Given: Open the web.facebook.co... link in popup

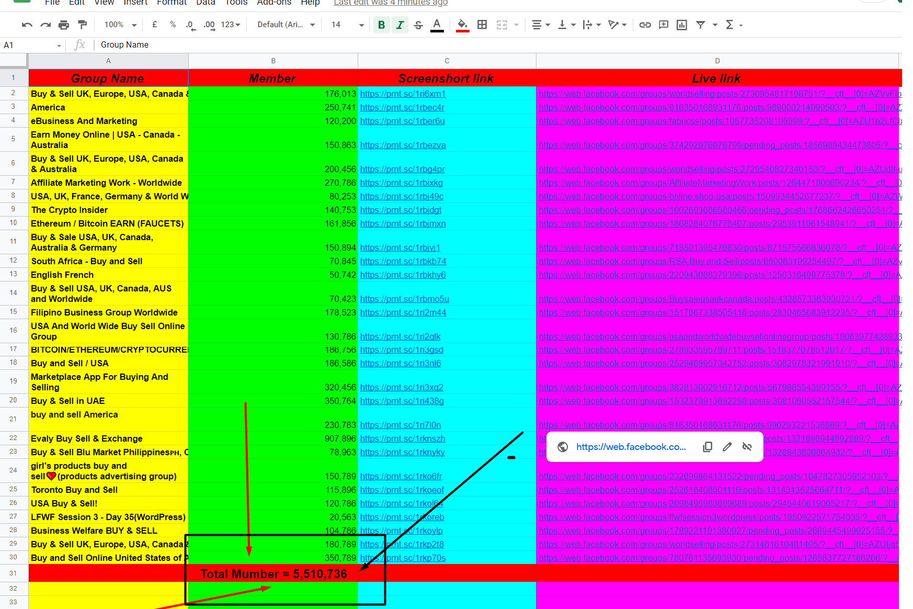Looking at the screenshot, I should (631, 447).
